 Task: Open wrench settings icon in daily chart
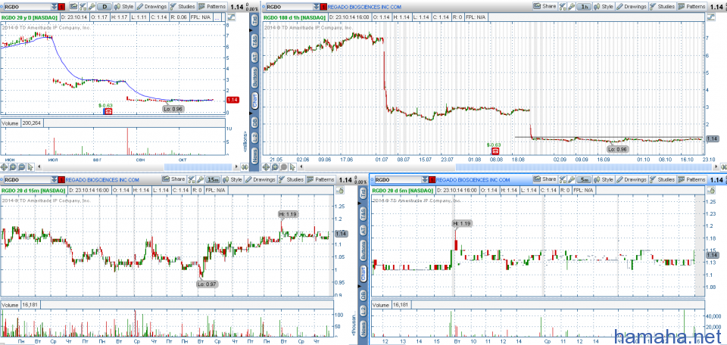[x=92, y=7]
